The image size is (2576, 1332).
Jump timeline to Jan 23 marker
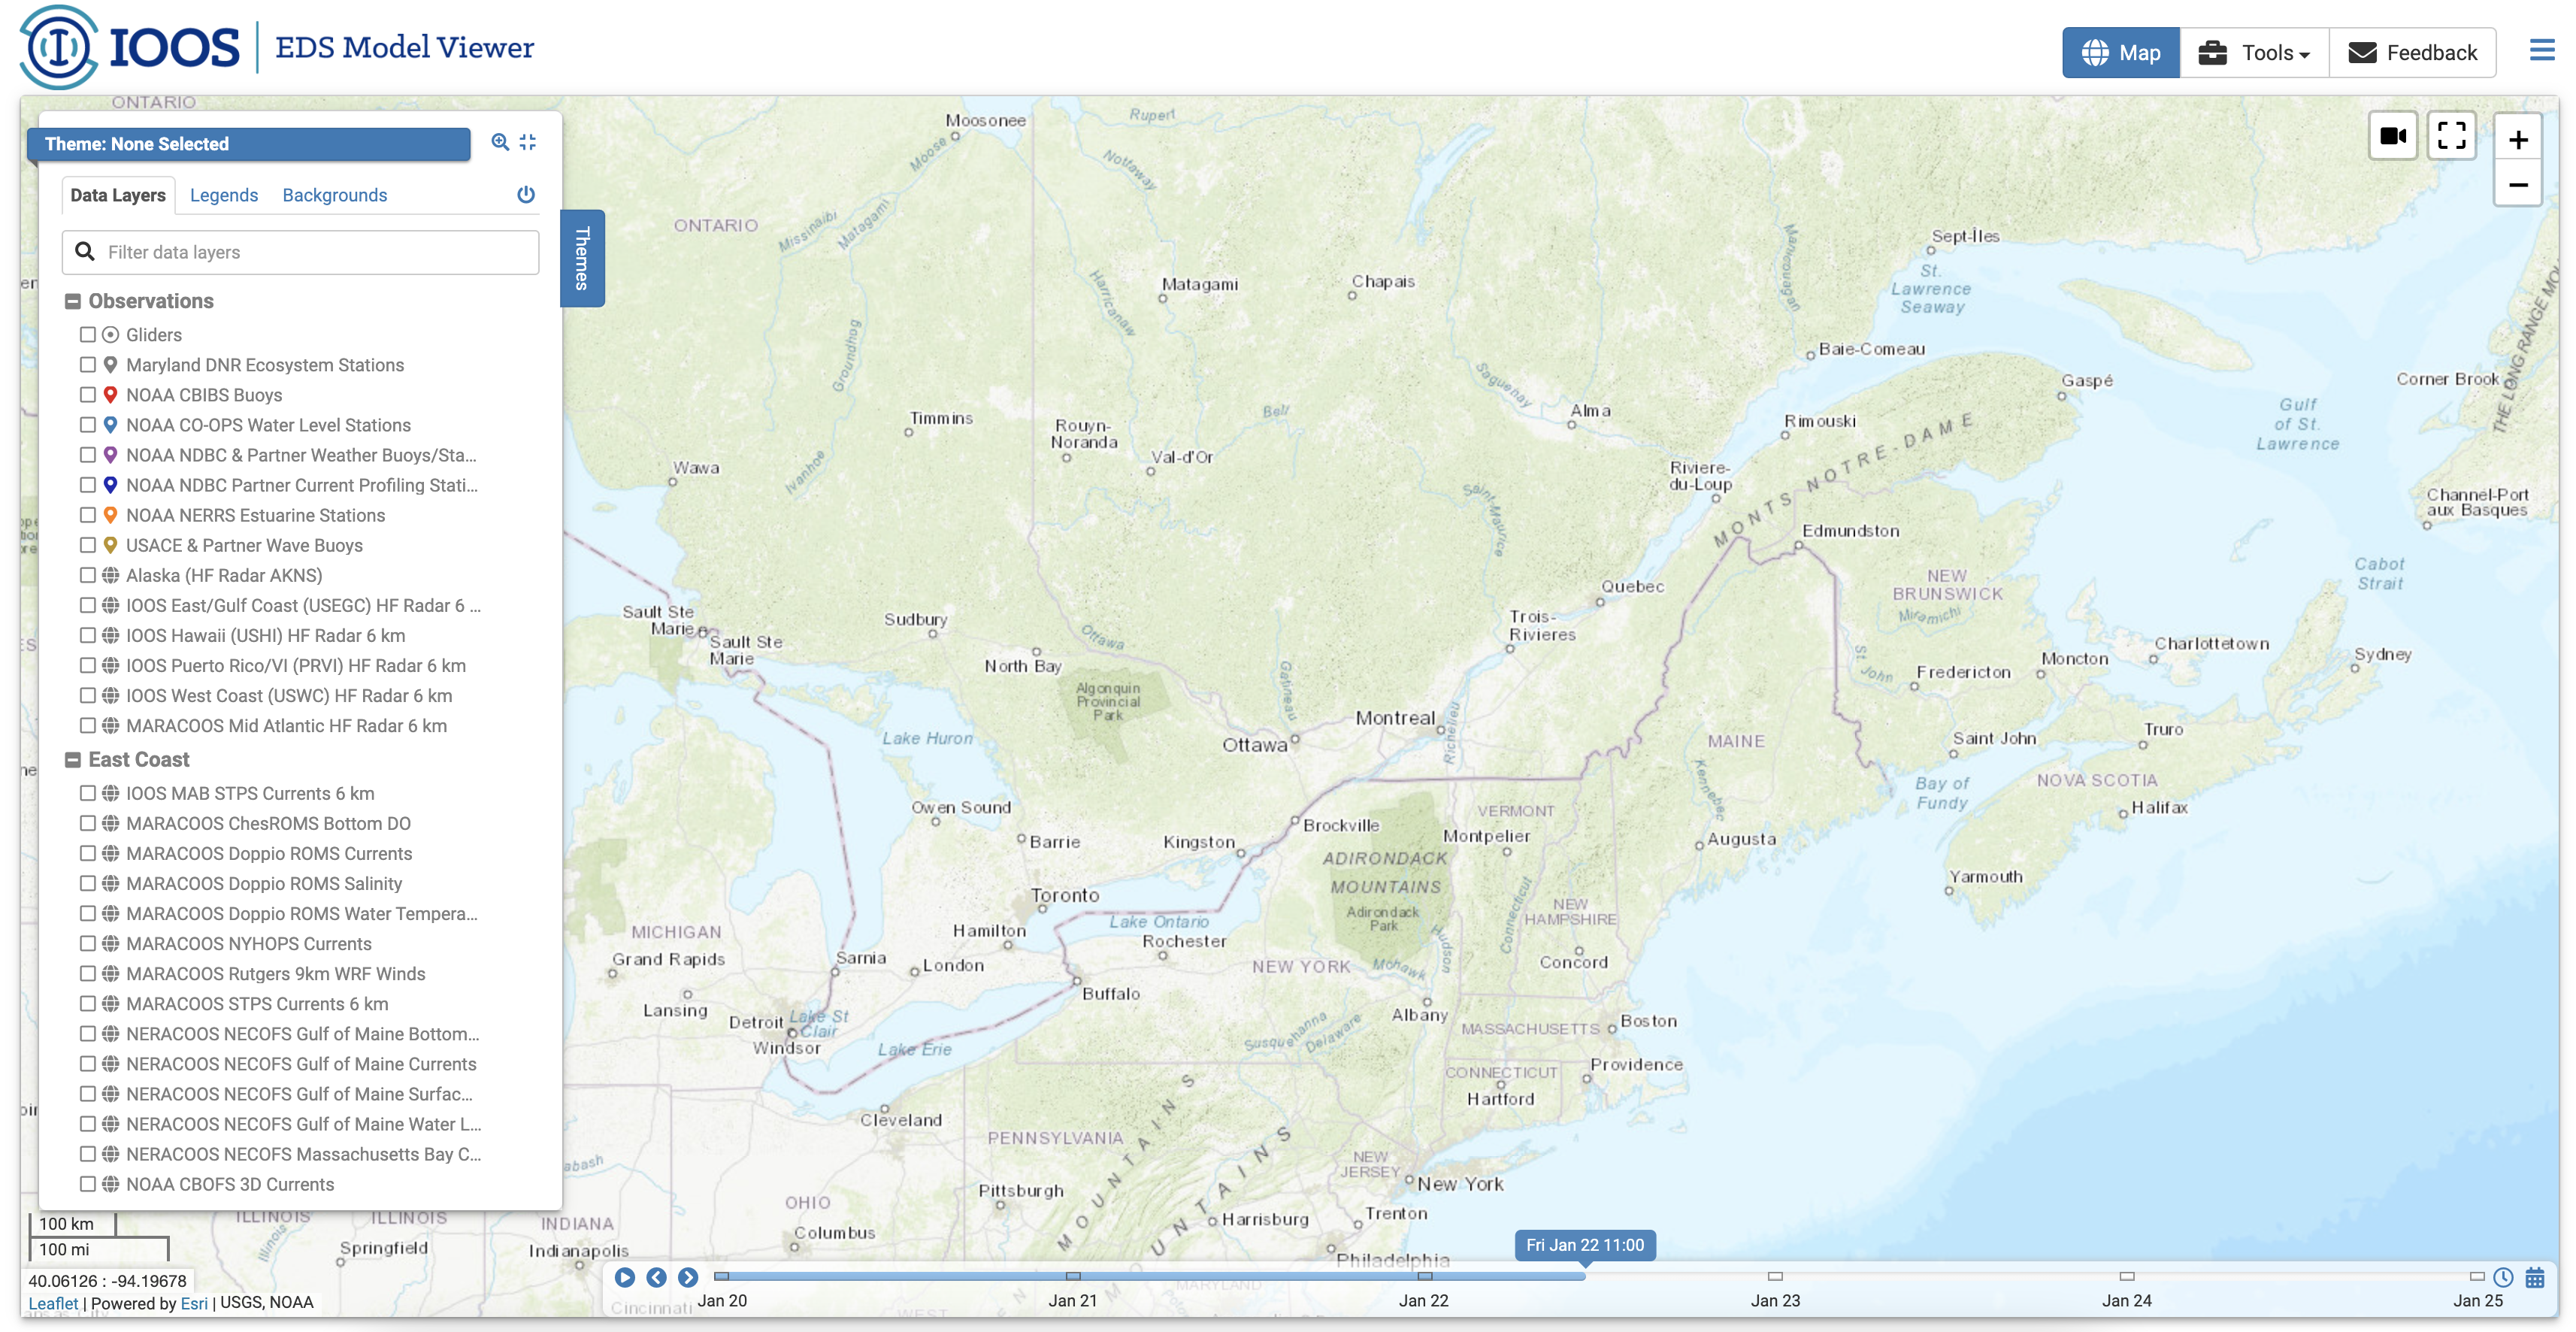(1775, 1277)
